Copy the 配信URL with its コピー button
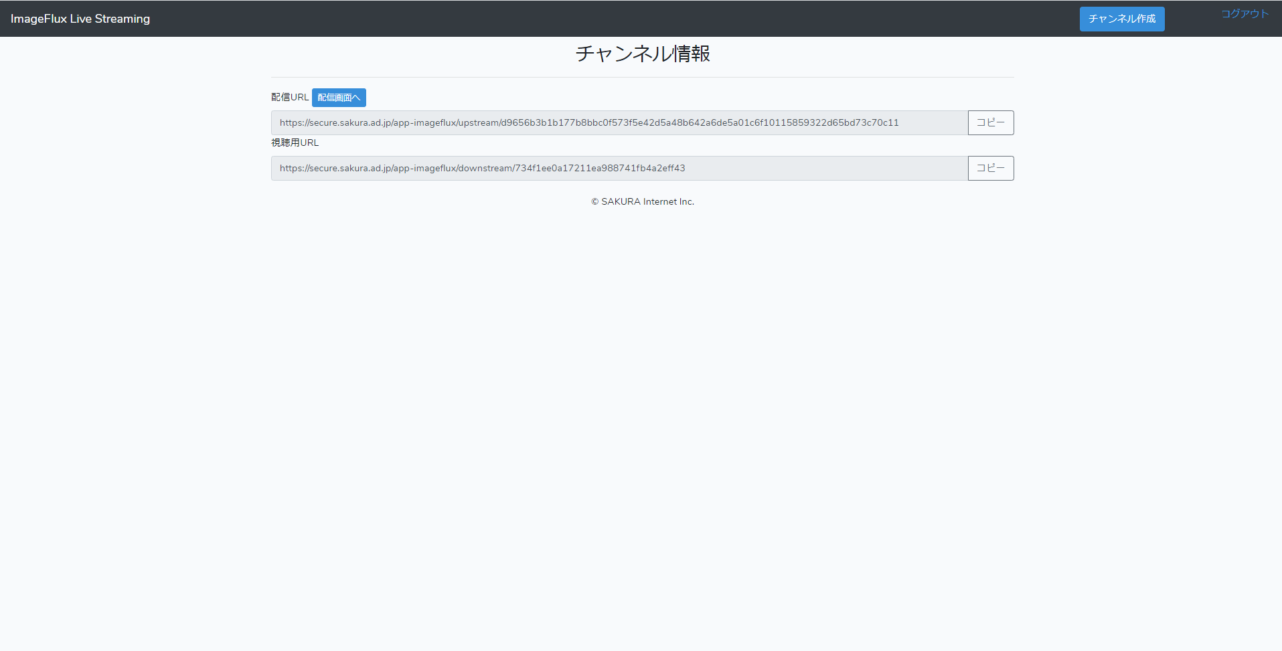1282x651 pixels. [990, 122]
